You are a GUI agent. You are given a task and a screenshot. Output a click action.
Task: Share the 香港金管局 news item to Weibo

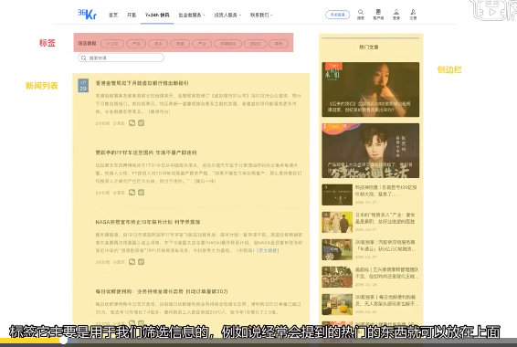(141, 123)
